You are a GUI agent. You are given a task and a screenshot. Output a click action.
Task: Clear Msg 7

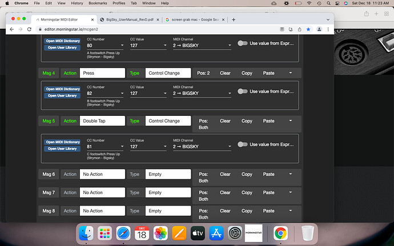pos(225,192)
